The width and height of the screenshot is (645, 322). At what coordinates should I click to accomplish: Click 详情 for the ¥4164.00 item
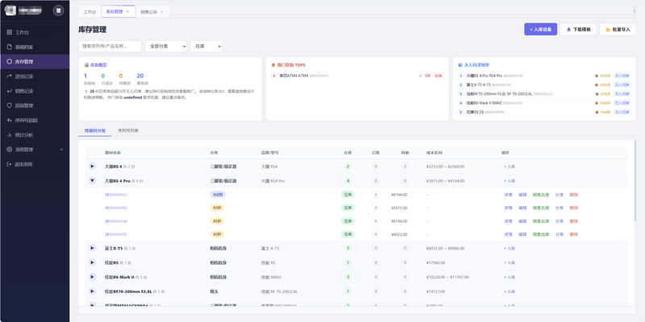click(509, 195)
